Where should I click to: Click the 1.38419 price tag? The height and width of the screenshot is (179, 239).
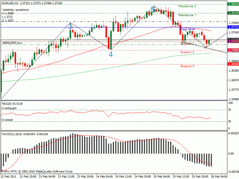233,4
